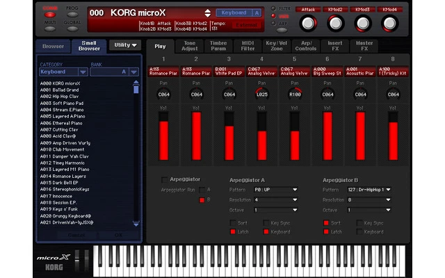Click the OK button in browser
Screen dimensions: 445x278
coord(119,235)
